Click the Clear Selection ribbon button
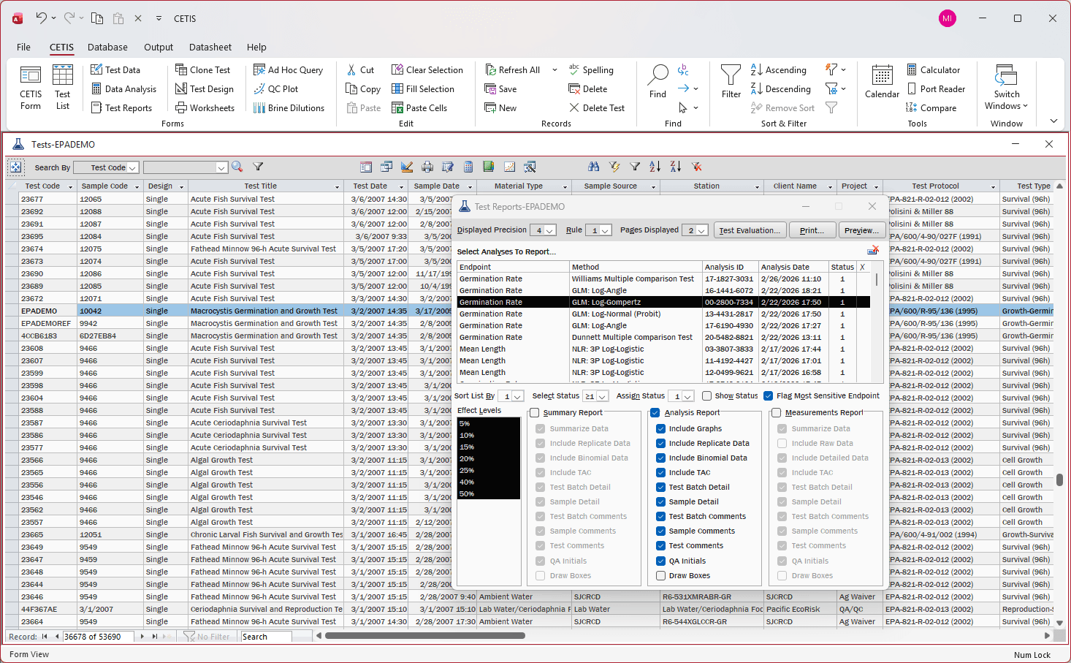This screenshot has width=1071, height=663. tap(427, 70)
